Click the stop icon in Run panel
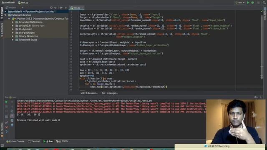 7,107
